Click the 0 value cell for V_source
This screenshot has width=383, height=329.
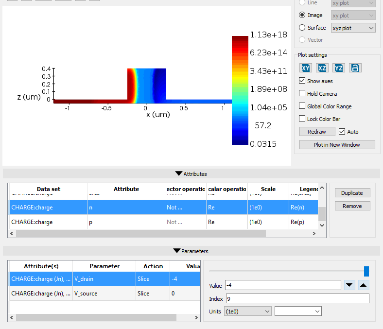185,294
